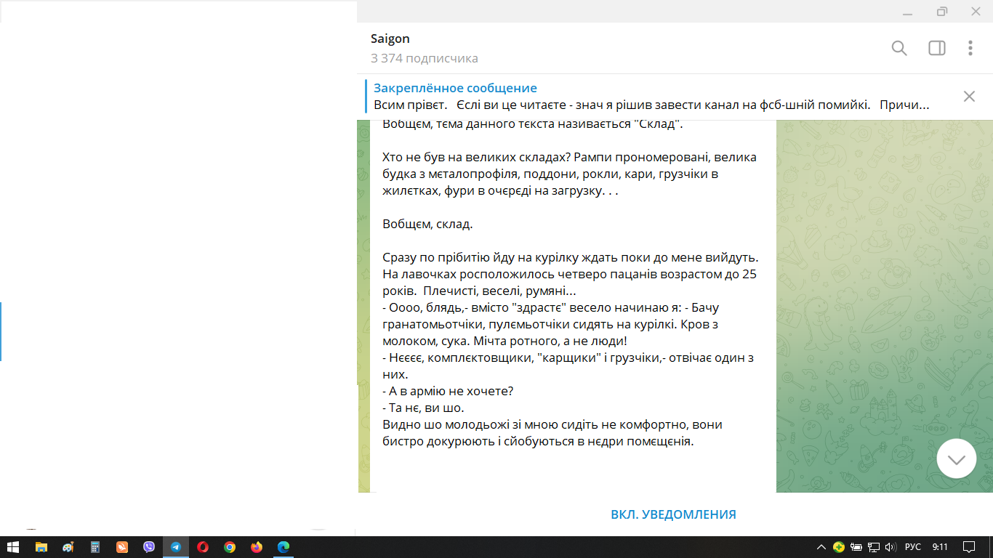Click the green-yellow plus tray icon

click(x=839, y=547)
